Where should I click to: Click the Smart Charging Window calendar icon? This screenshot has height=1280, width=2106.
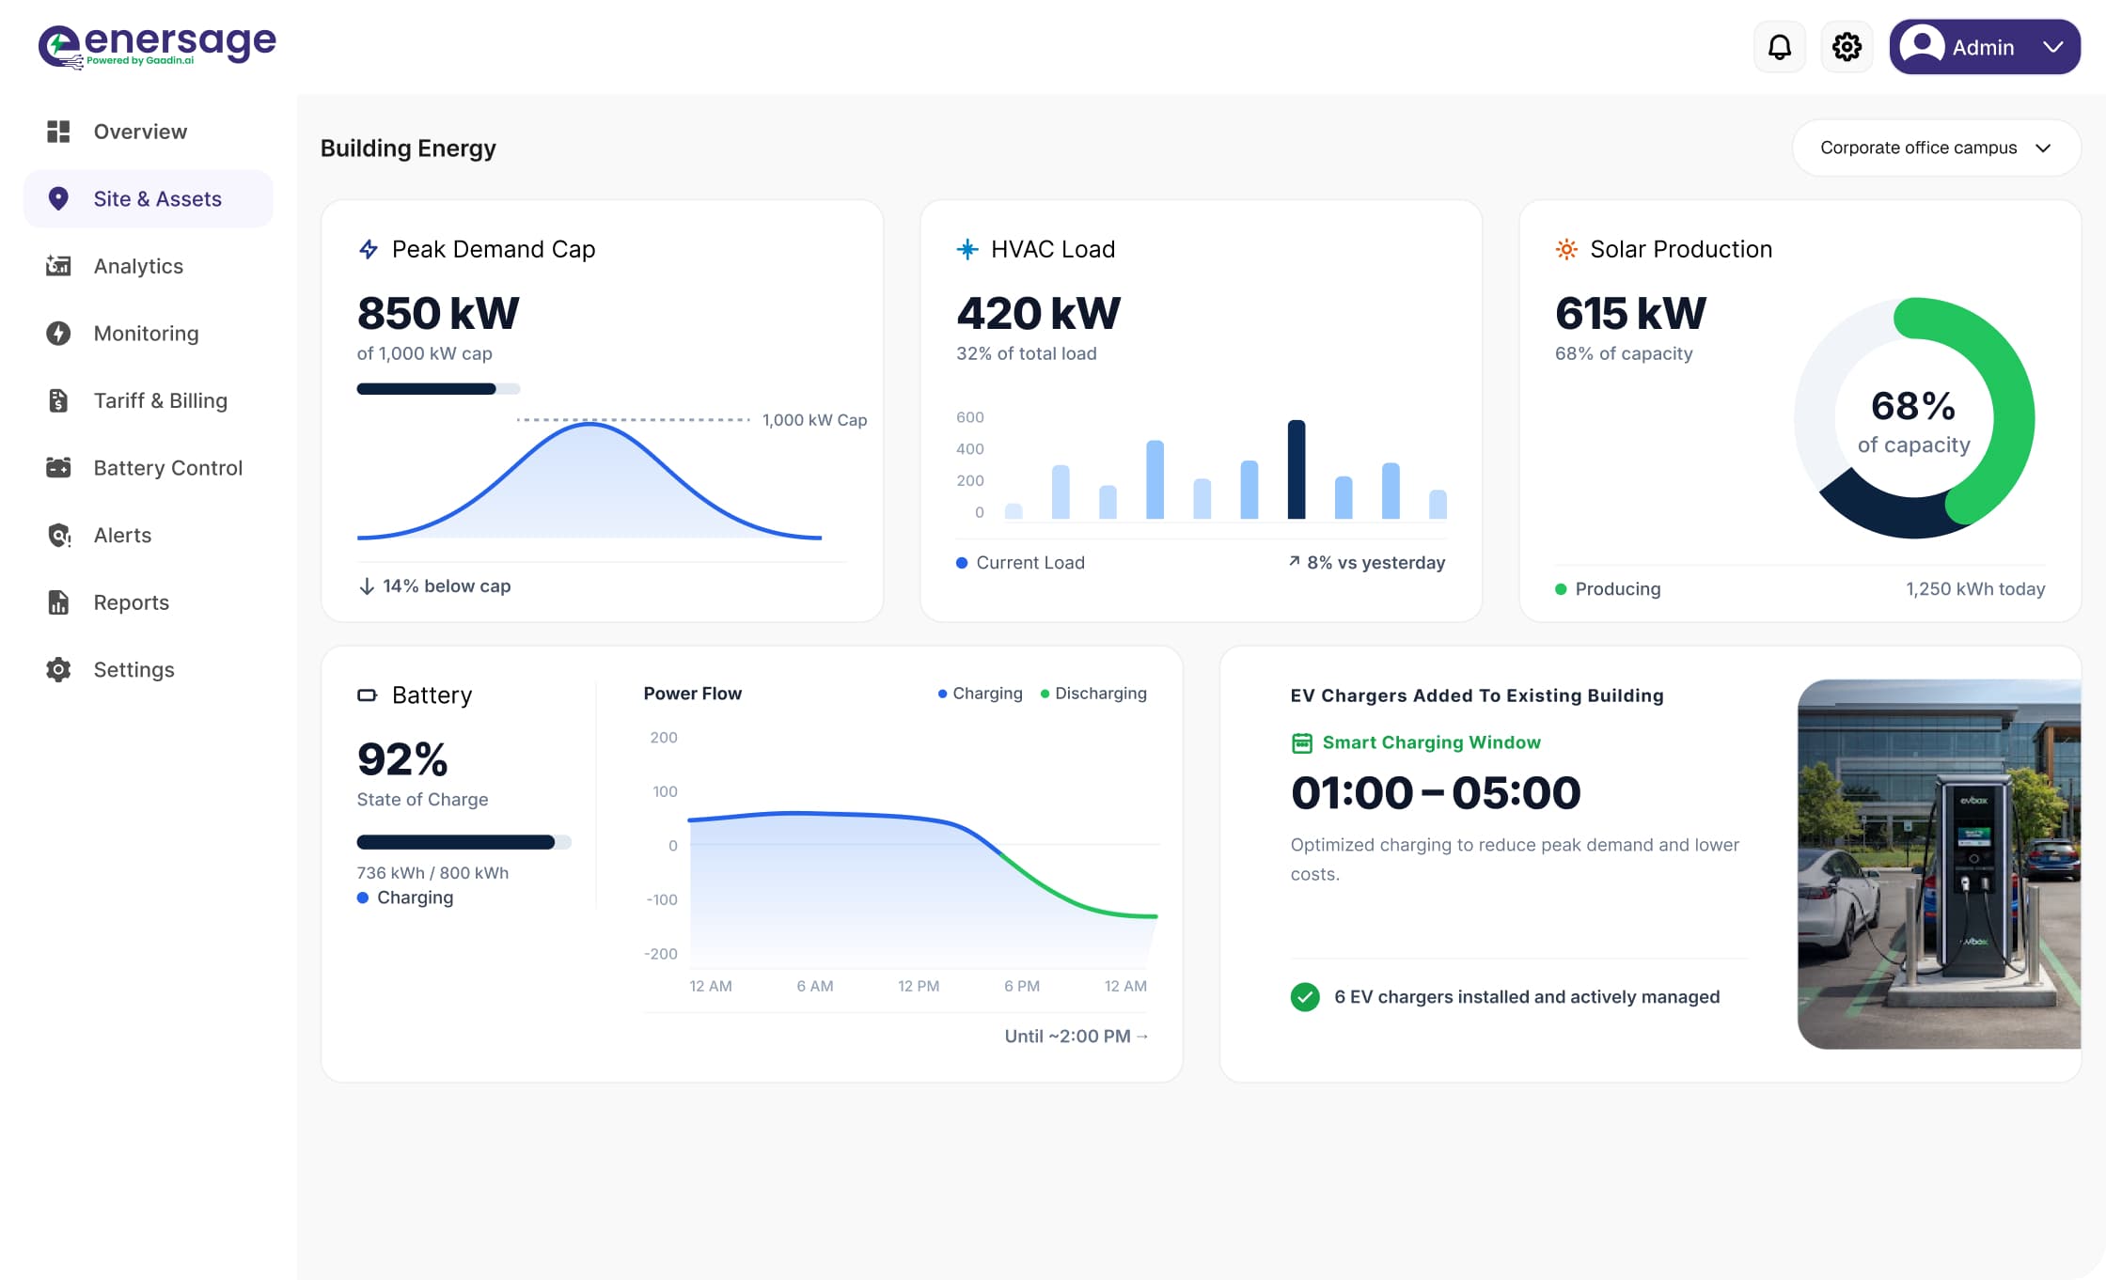(x=1302, y=743)
